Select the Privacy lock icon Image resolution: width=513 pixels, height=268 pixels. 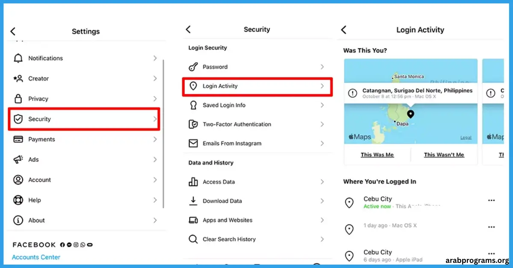click(18, 99)
